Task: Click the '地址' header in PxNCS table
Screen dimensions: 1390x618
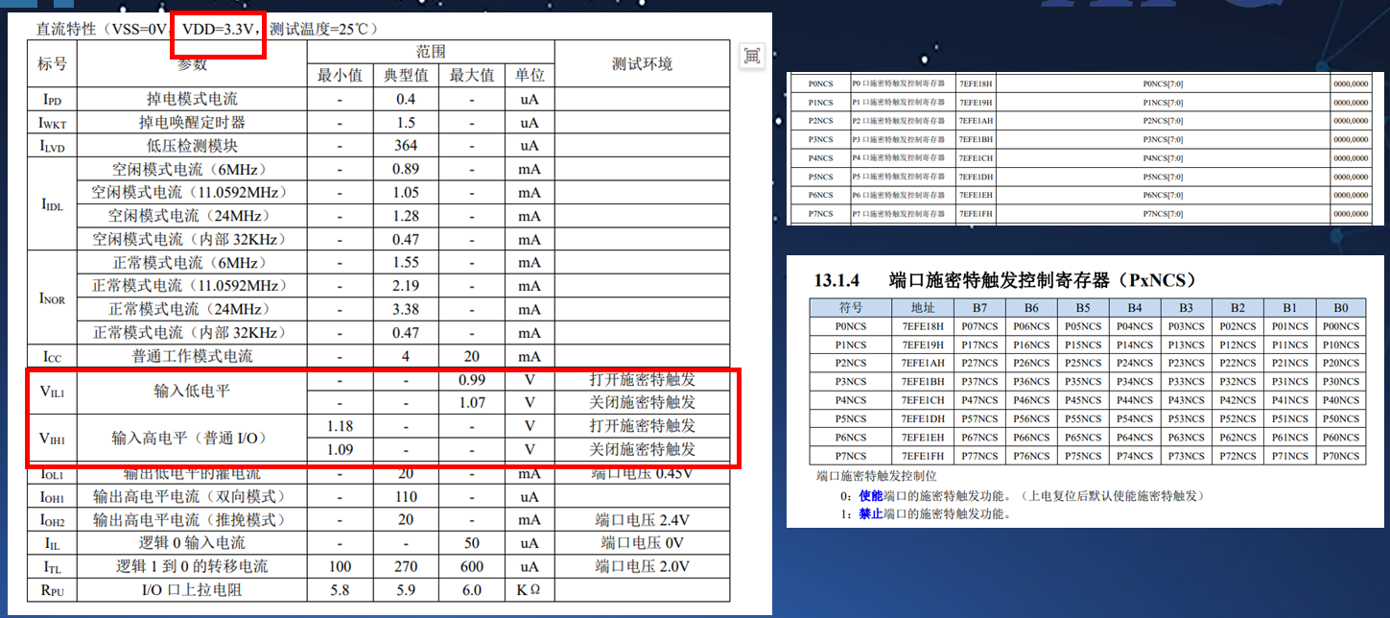Action: tap(923, 308)
